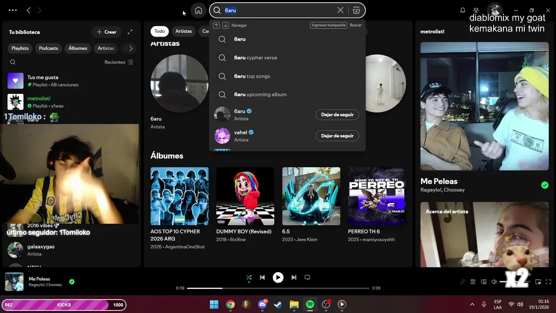Open the profile avatar menu

[x=494, y=10]
